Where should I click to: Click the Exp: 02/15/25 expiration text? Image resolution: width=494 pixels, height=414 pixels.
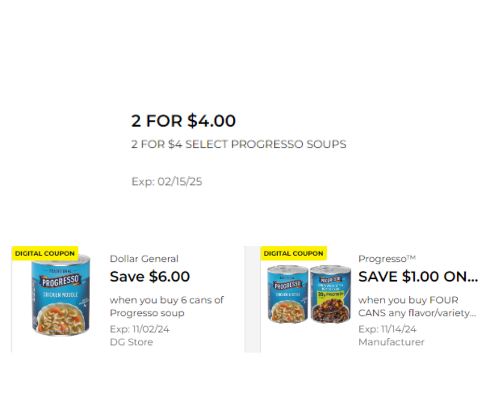coord(167,182)
